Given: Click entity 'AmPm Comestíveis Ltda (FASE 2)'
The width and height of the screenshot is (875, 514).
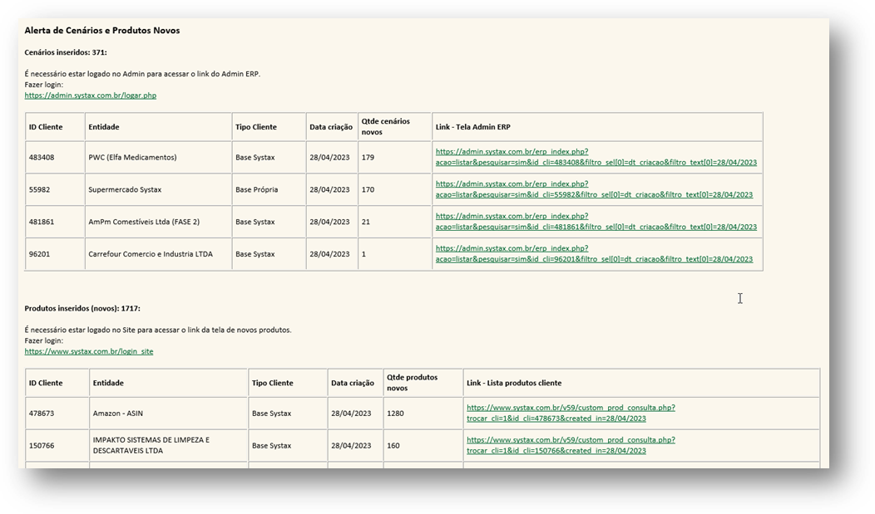Looking at the screenshot, I should point(144,223).
